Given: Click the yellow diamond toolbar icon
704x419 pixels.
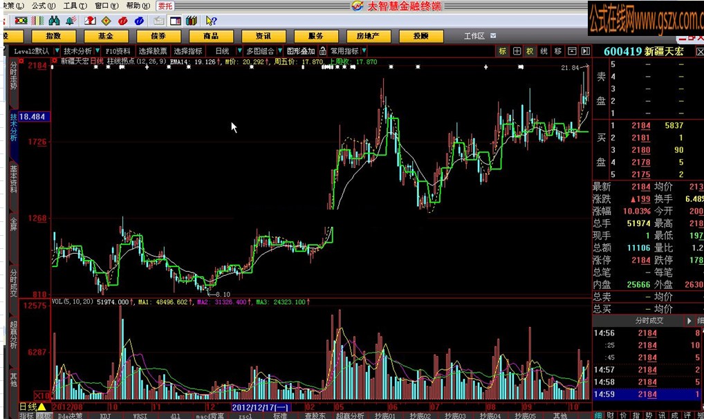Looking at the screenshot, I should [x=106, y=21].
